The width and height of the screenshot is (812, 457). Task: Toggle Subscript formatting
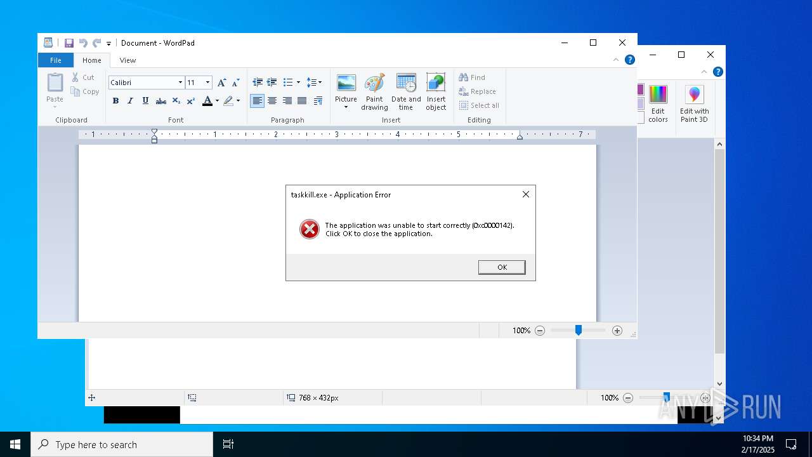[176, 101]
